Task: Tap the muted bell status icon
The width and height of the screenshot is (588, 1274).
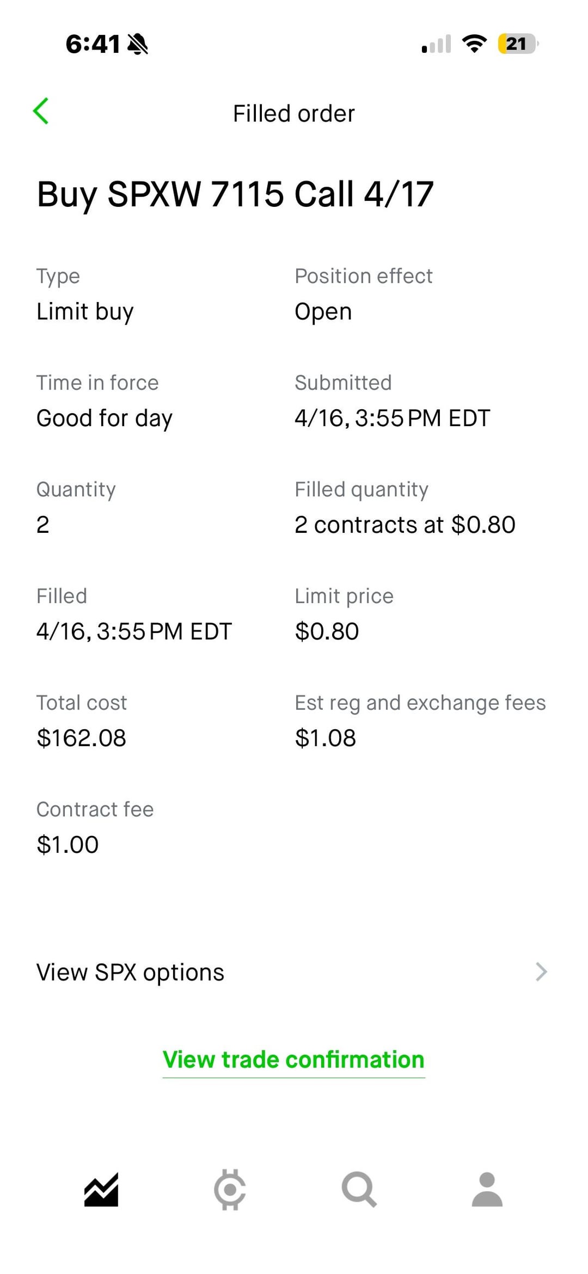Action: click(x=137, y=44)
